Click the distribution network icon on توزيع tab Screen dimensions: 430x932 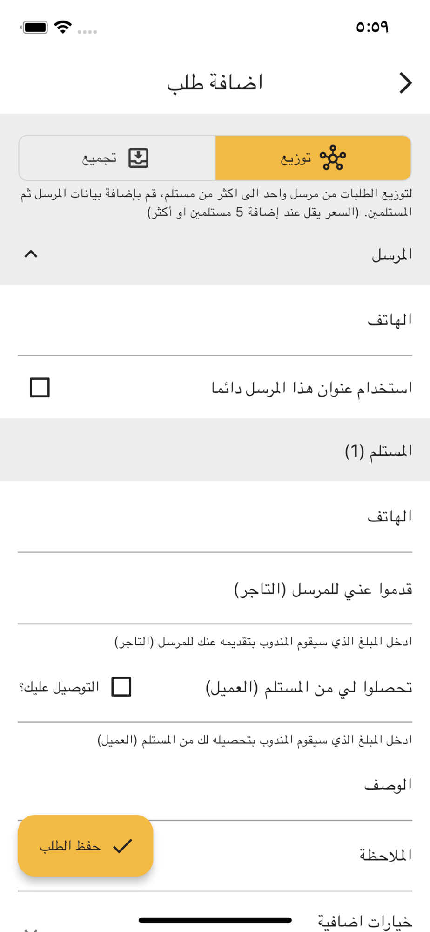[333, 158]
